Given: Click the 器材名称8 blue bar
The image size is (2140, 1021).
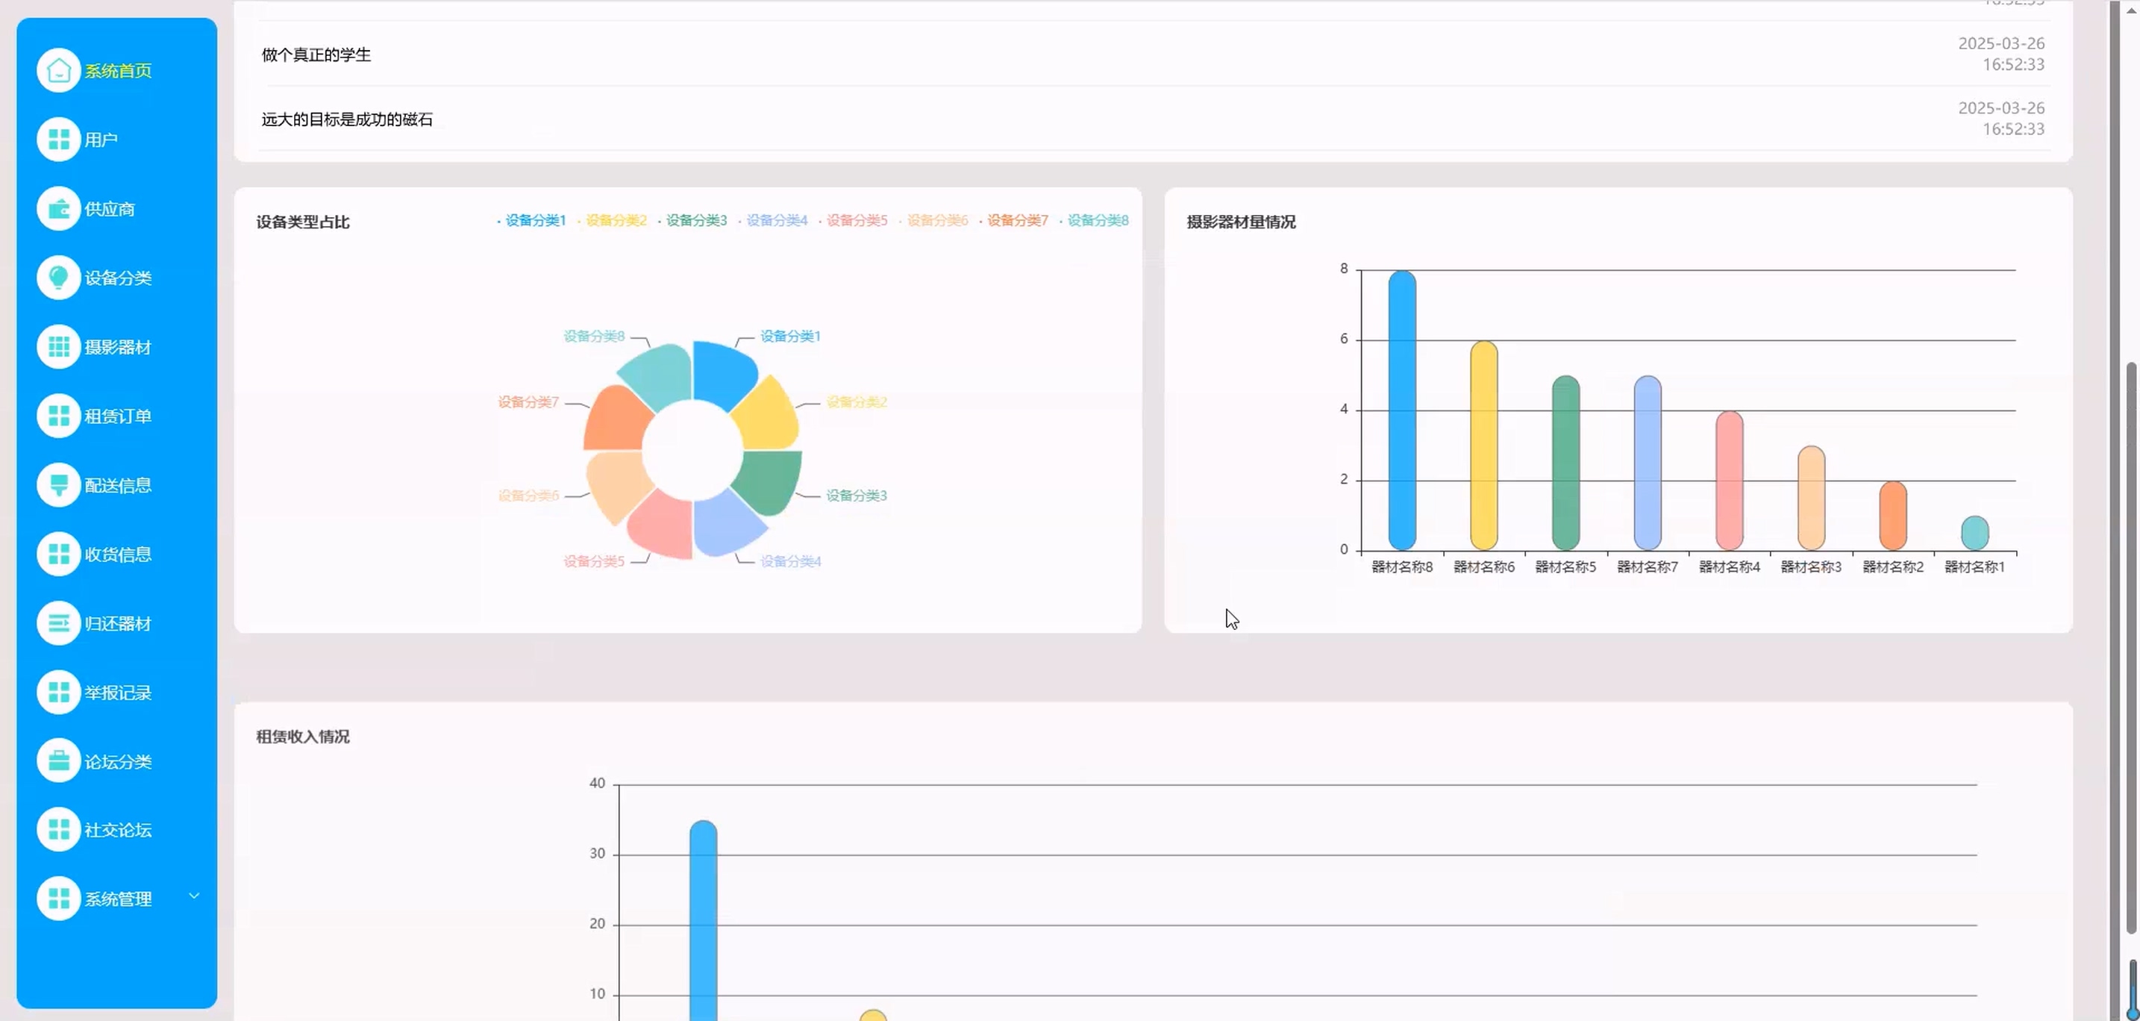Looking at the screenshot, I should 1401,410.
